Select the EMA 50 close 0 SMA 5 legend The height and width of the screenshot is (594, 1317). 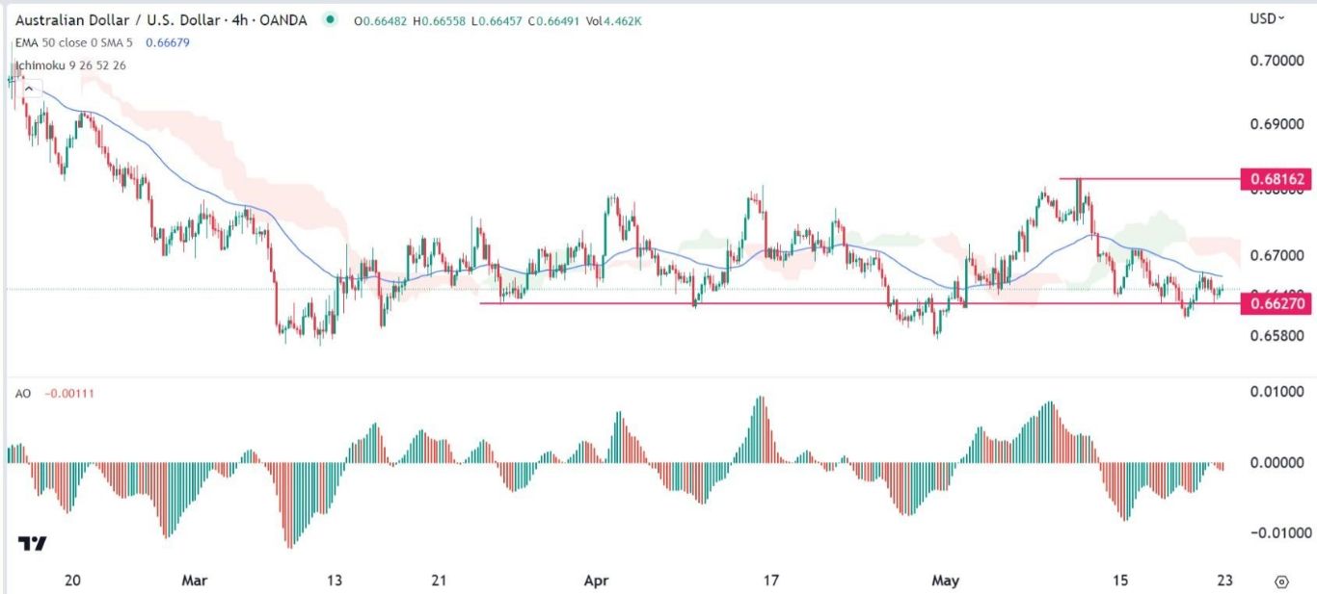(x=73, y=43)
